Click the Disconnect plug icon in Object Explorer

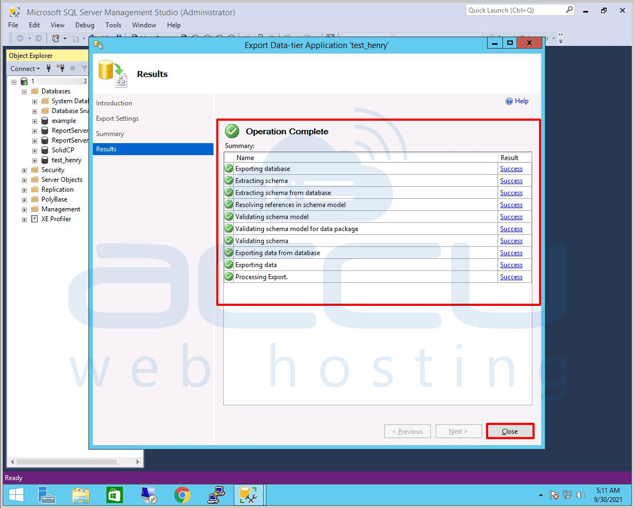point(61,68)
